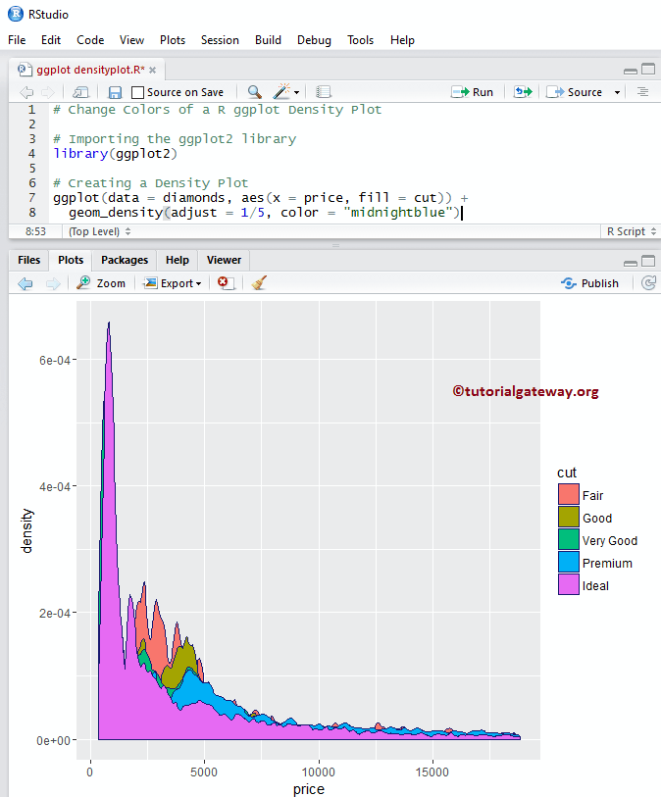Image resolution: width=661 pixels, height=797 pixels.
Task: Click the geom_density code line
Action: click(x=265, y=213)
